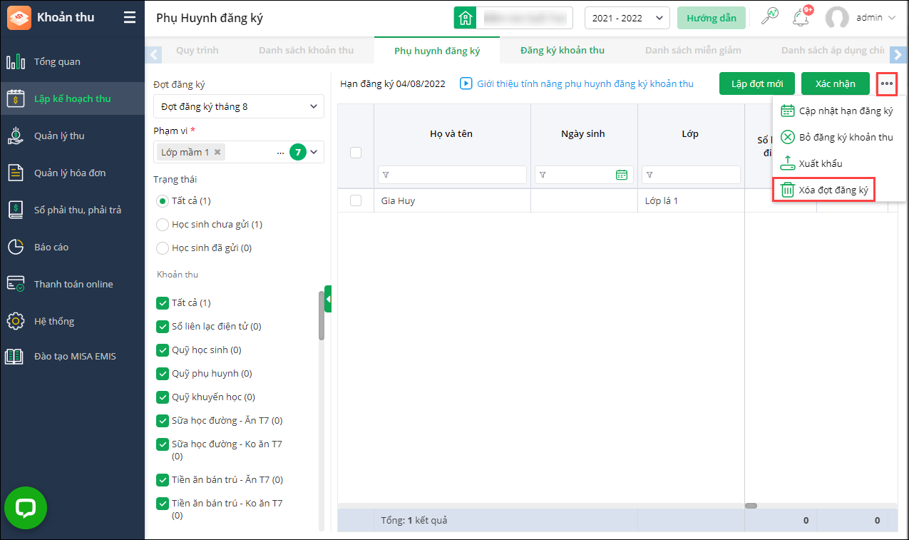Uncheck Quỹ học sinh (0)

[x=162, y=350]
